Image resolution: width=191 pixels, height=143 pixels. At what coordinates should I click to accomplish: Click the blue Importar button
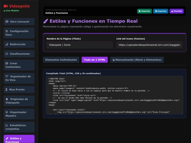tap(161, 11)
